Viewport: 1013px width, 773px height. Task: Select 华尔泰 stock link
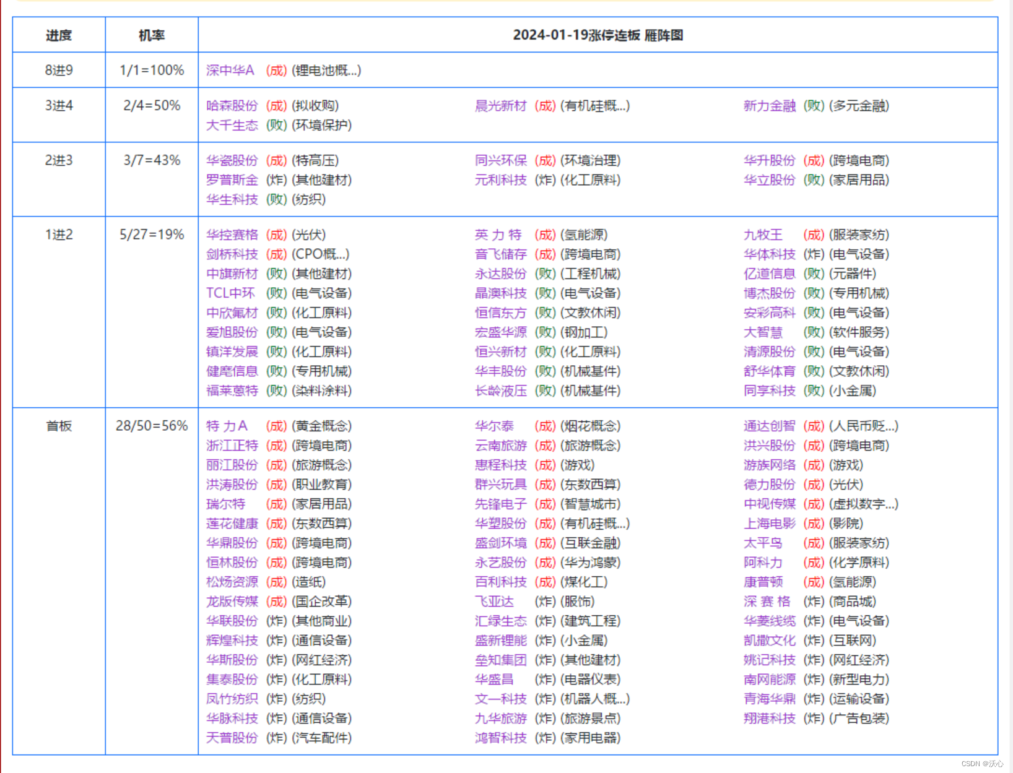pyautogui.click(x=494, y=426)
